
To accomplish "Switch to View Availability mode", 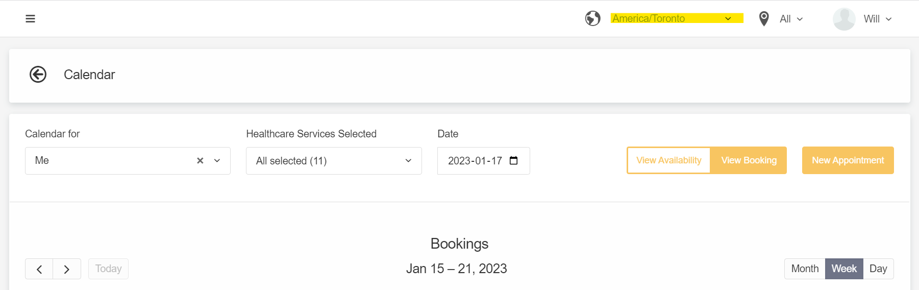I will point(668,160).
